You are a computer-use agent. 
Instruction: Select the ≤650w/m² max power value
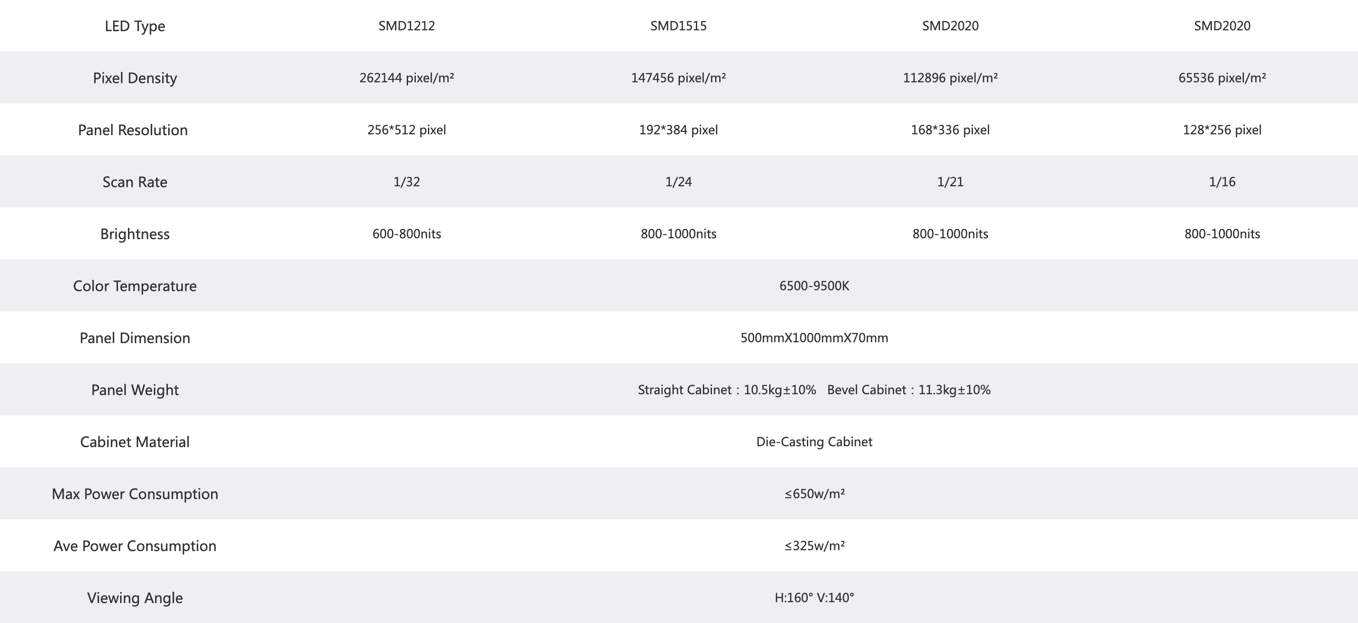[x=814, y=493]
